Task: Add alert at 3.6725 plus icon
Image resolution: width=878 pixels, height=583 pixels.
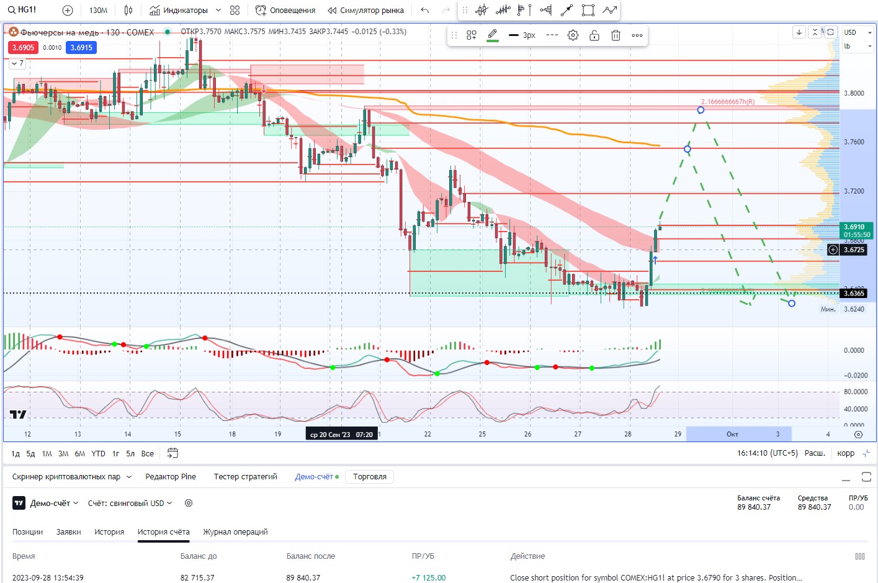Action: click(833, 250)
